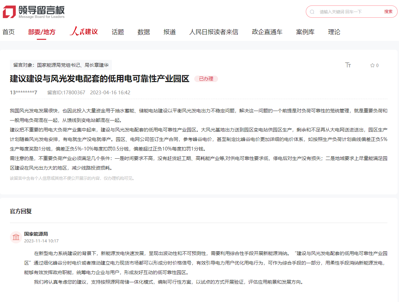Open 政企直通车 navigation link
This screenshot has height=302, width=399.
tap(267, 32)
